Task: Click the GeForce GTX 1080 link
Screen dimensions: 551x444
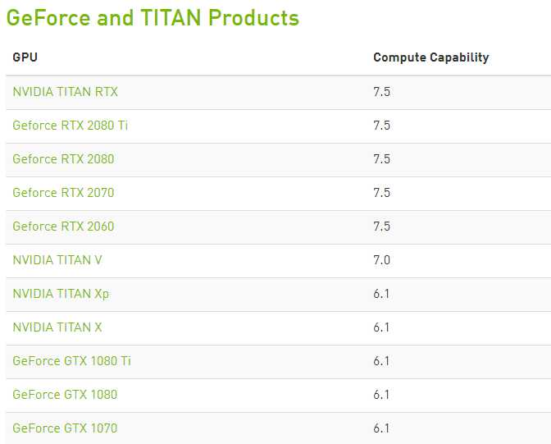Action: 65,395
